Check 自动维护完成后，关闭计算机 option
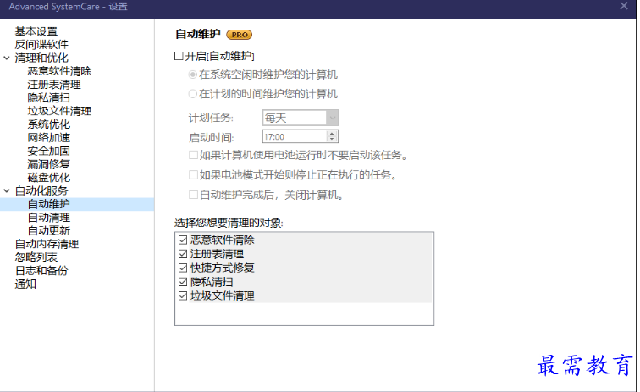This screenshot has height=392, width=640. click(193, 195)
